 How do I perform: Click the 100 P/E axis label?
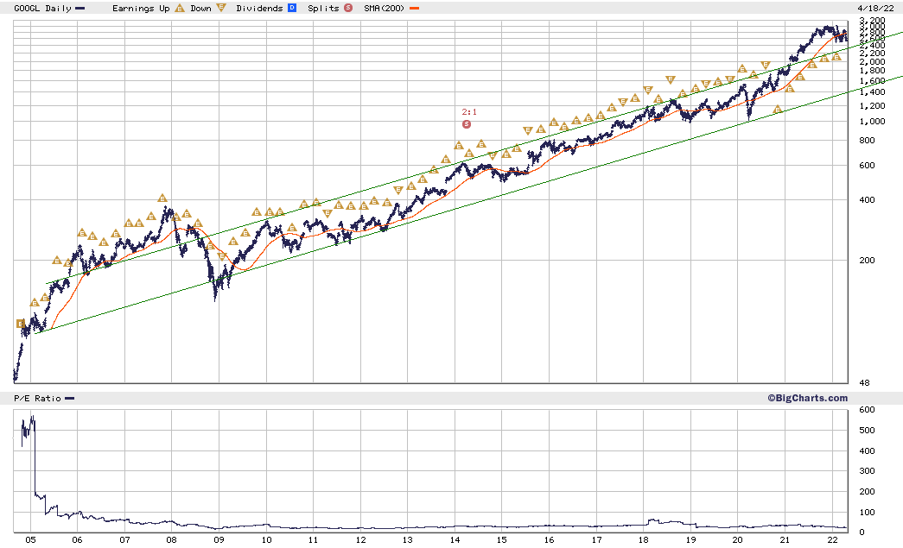pyautogui.click(x=868, y=513)
